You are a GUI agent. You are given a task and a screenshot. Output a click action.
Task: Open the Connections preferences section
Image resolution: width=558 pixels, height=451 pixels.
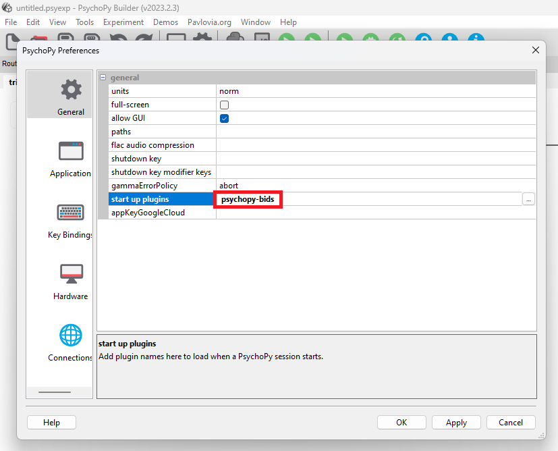click(71, 343)
